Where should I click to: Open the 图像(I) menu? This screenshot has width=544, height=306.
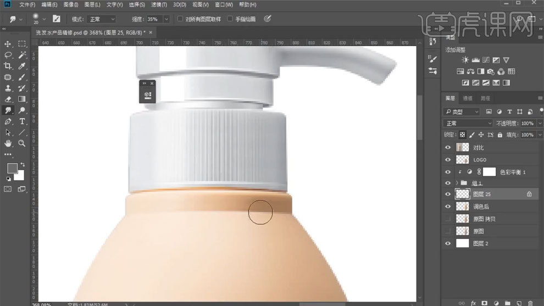coord(71,5)
